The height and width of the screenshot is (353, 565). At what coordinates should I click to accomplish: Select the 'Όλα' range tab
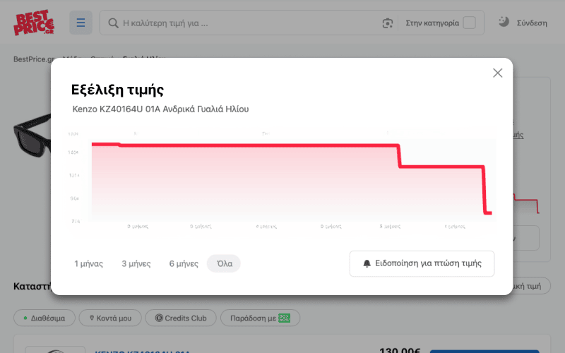(224, 263)
